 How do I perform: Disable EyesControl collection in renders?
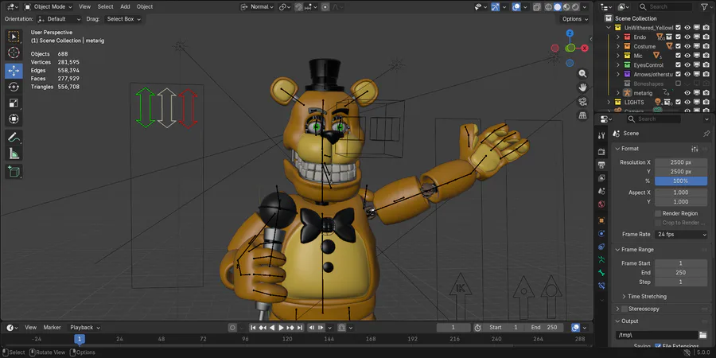pos(706,65)
